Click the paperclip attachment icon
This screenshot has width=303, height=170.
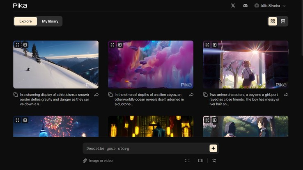85,161
